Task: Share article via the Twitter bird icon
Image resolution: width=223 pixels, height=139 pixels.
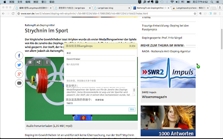Action: tap(19, 65)
